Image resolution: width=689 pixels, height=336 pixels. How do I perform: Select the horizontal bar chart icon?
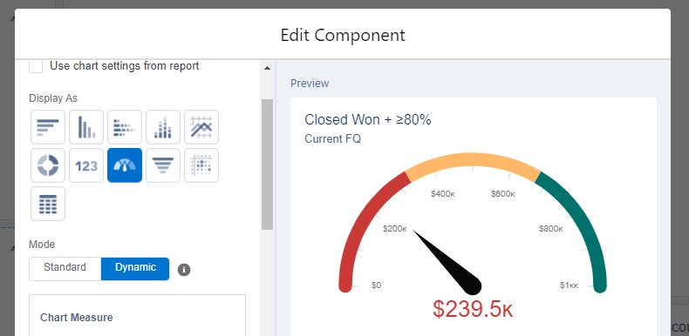point(48,127)
